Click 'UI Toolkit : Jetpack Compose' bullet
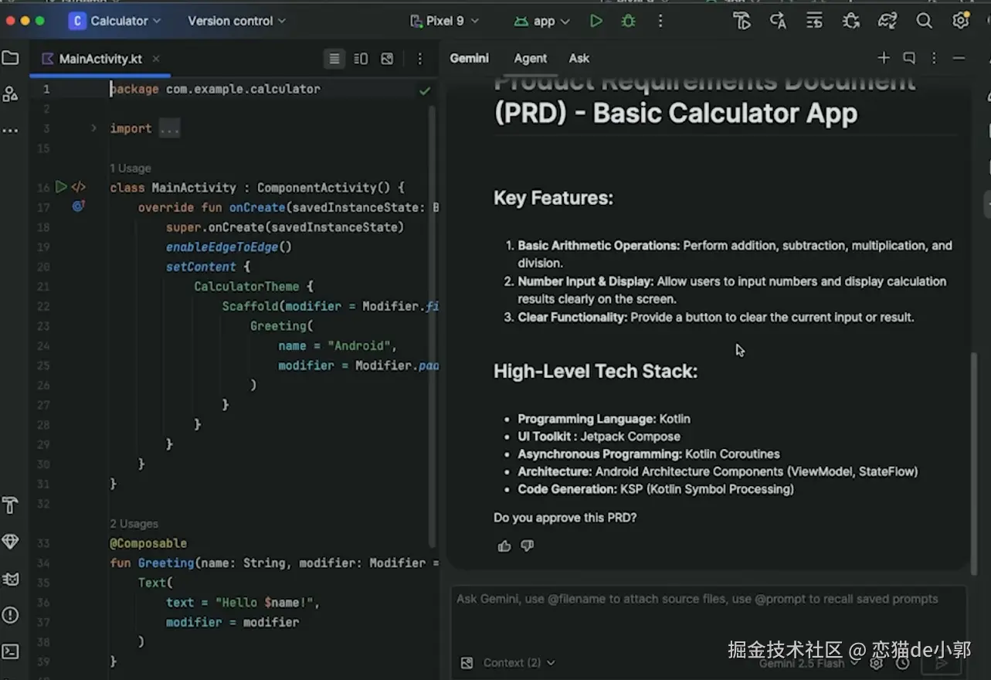The image size is (991, 680). 599,437
